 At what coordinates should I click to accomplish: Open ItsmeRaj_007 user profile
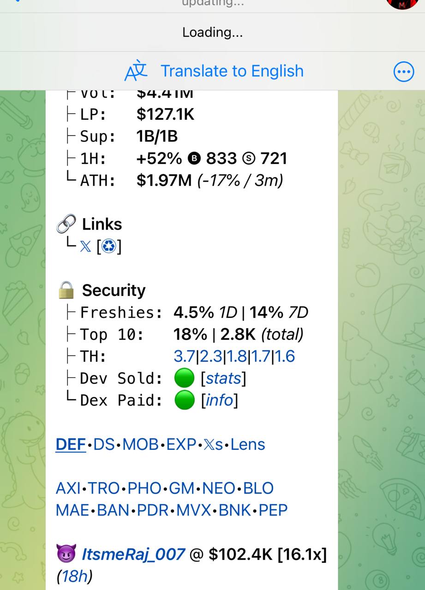133,554
